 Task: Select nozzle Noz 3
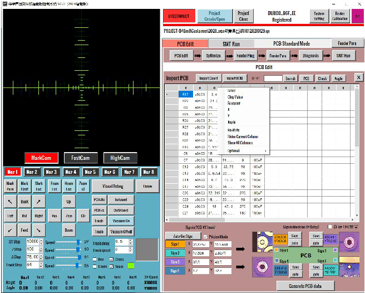click(x=51, y=172)
